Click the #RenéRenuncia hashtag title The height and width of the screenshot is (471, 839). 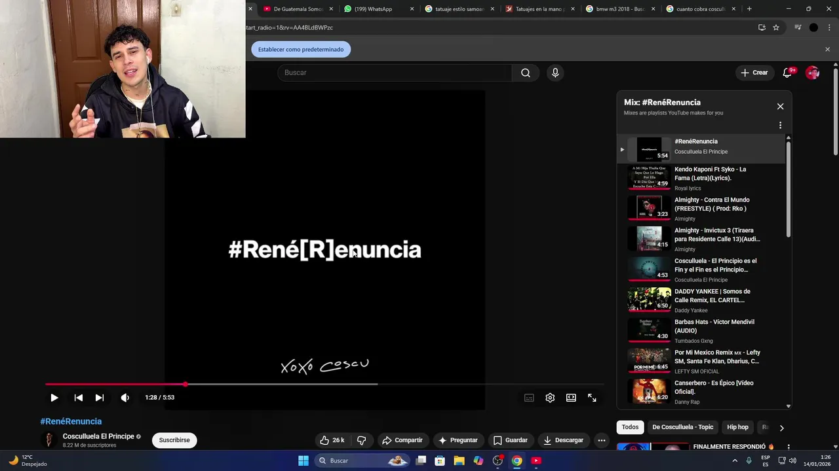pos(71,421)
